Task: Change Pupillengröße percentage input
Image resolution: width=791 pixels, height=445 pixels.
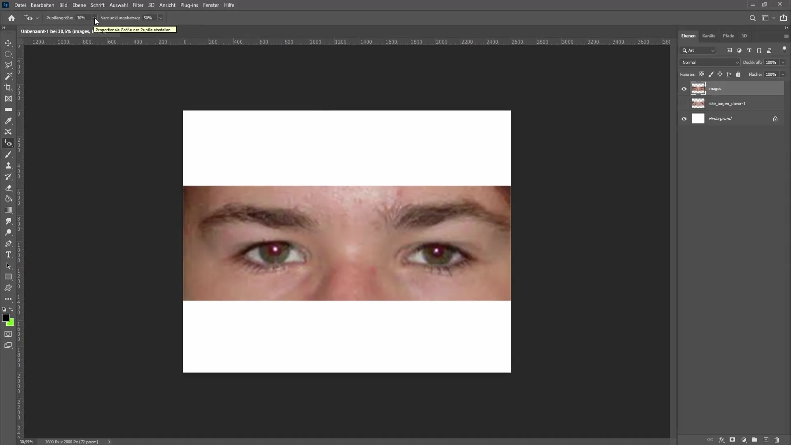Action: pyautogui.click(x=81, y=17)
